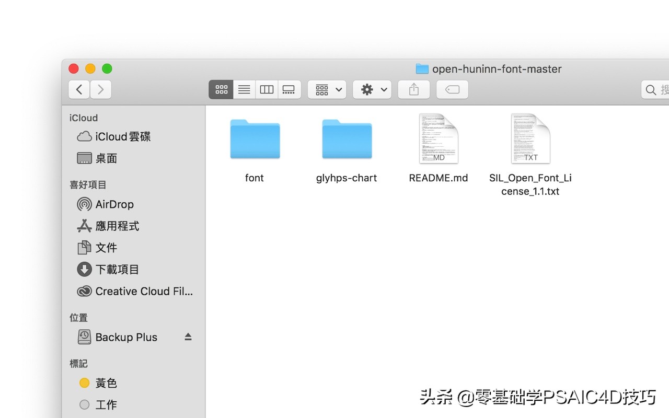Click the Edit Tags toolbar button
This screenshot has width=669, height=418.
click(x=452, y=89)
